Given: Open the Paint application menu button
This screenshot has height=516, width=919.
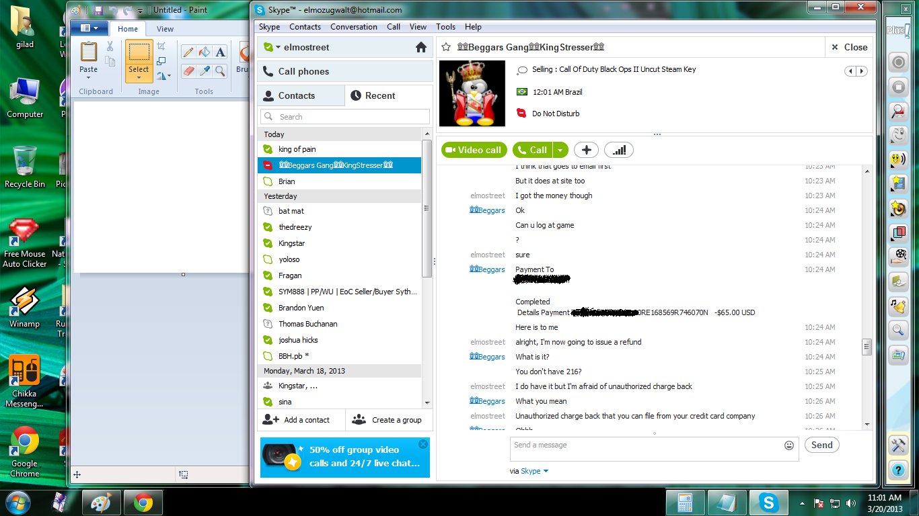Looking at the screenshot, I should coord(89,28).
